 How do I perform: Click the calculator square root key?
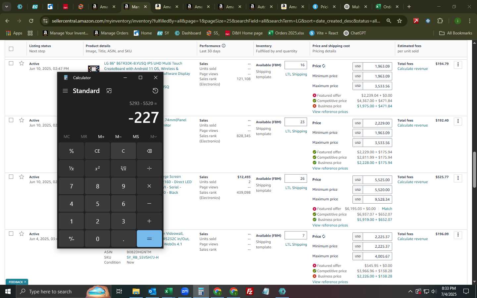123,168
